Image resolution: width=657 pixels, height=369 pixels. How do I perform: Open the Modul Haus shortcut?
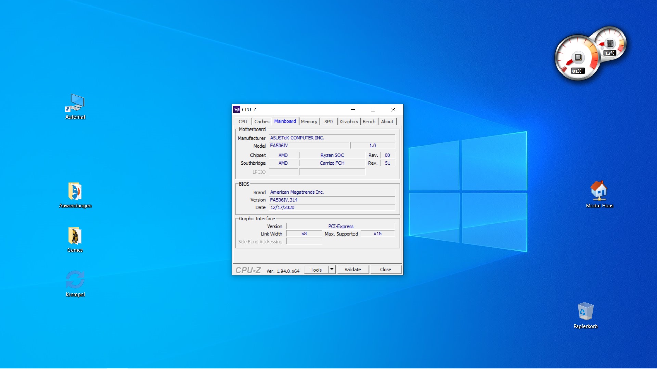click(599, 191)
